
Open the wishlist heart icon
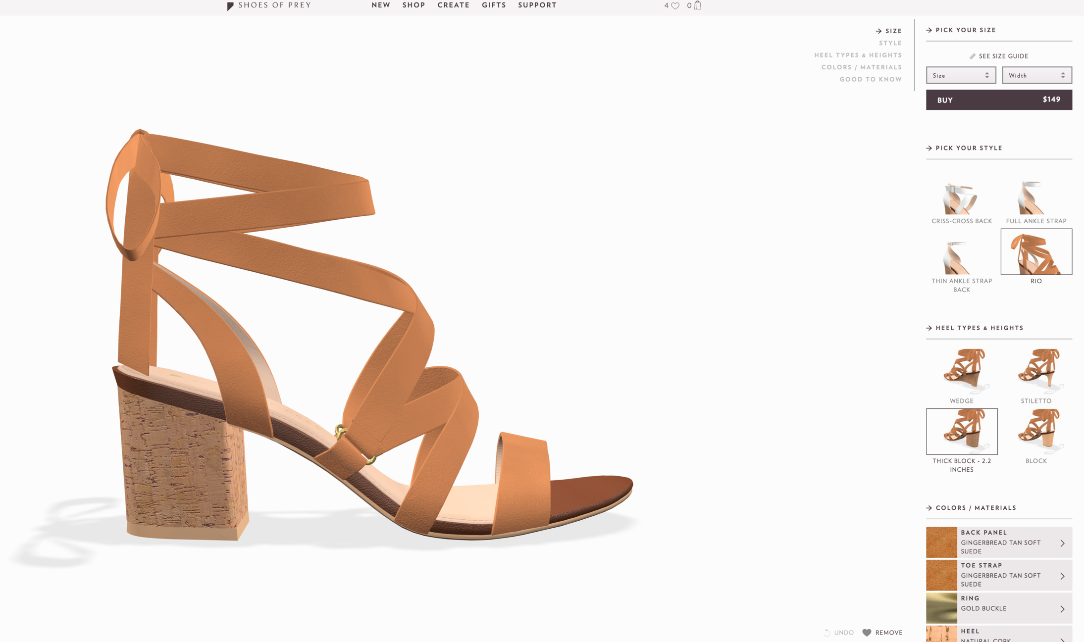coord(675,6)
